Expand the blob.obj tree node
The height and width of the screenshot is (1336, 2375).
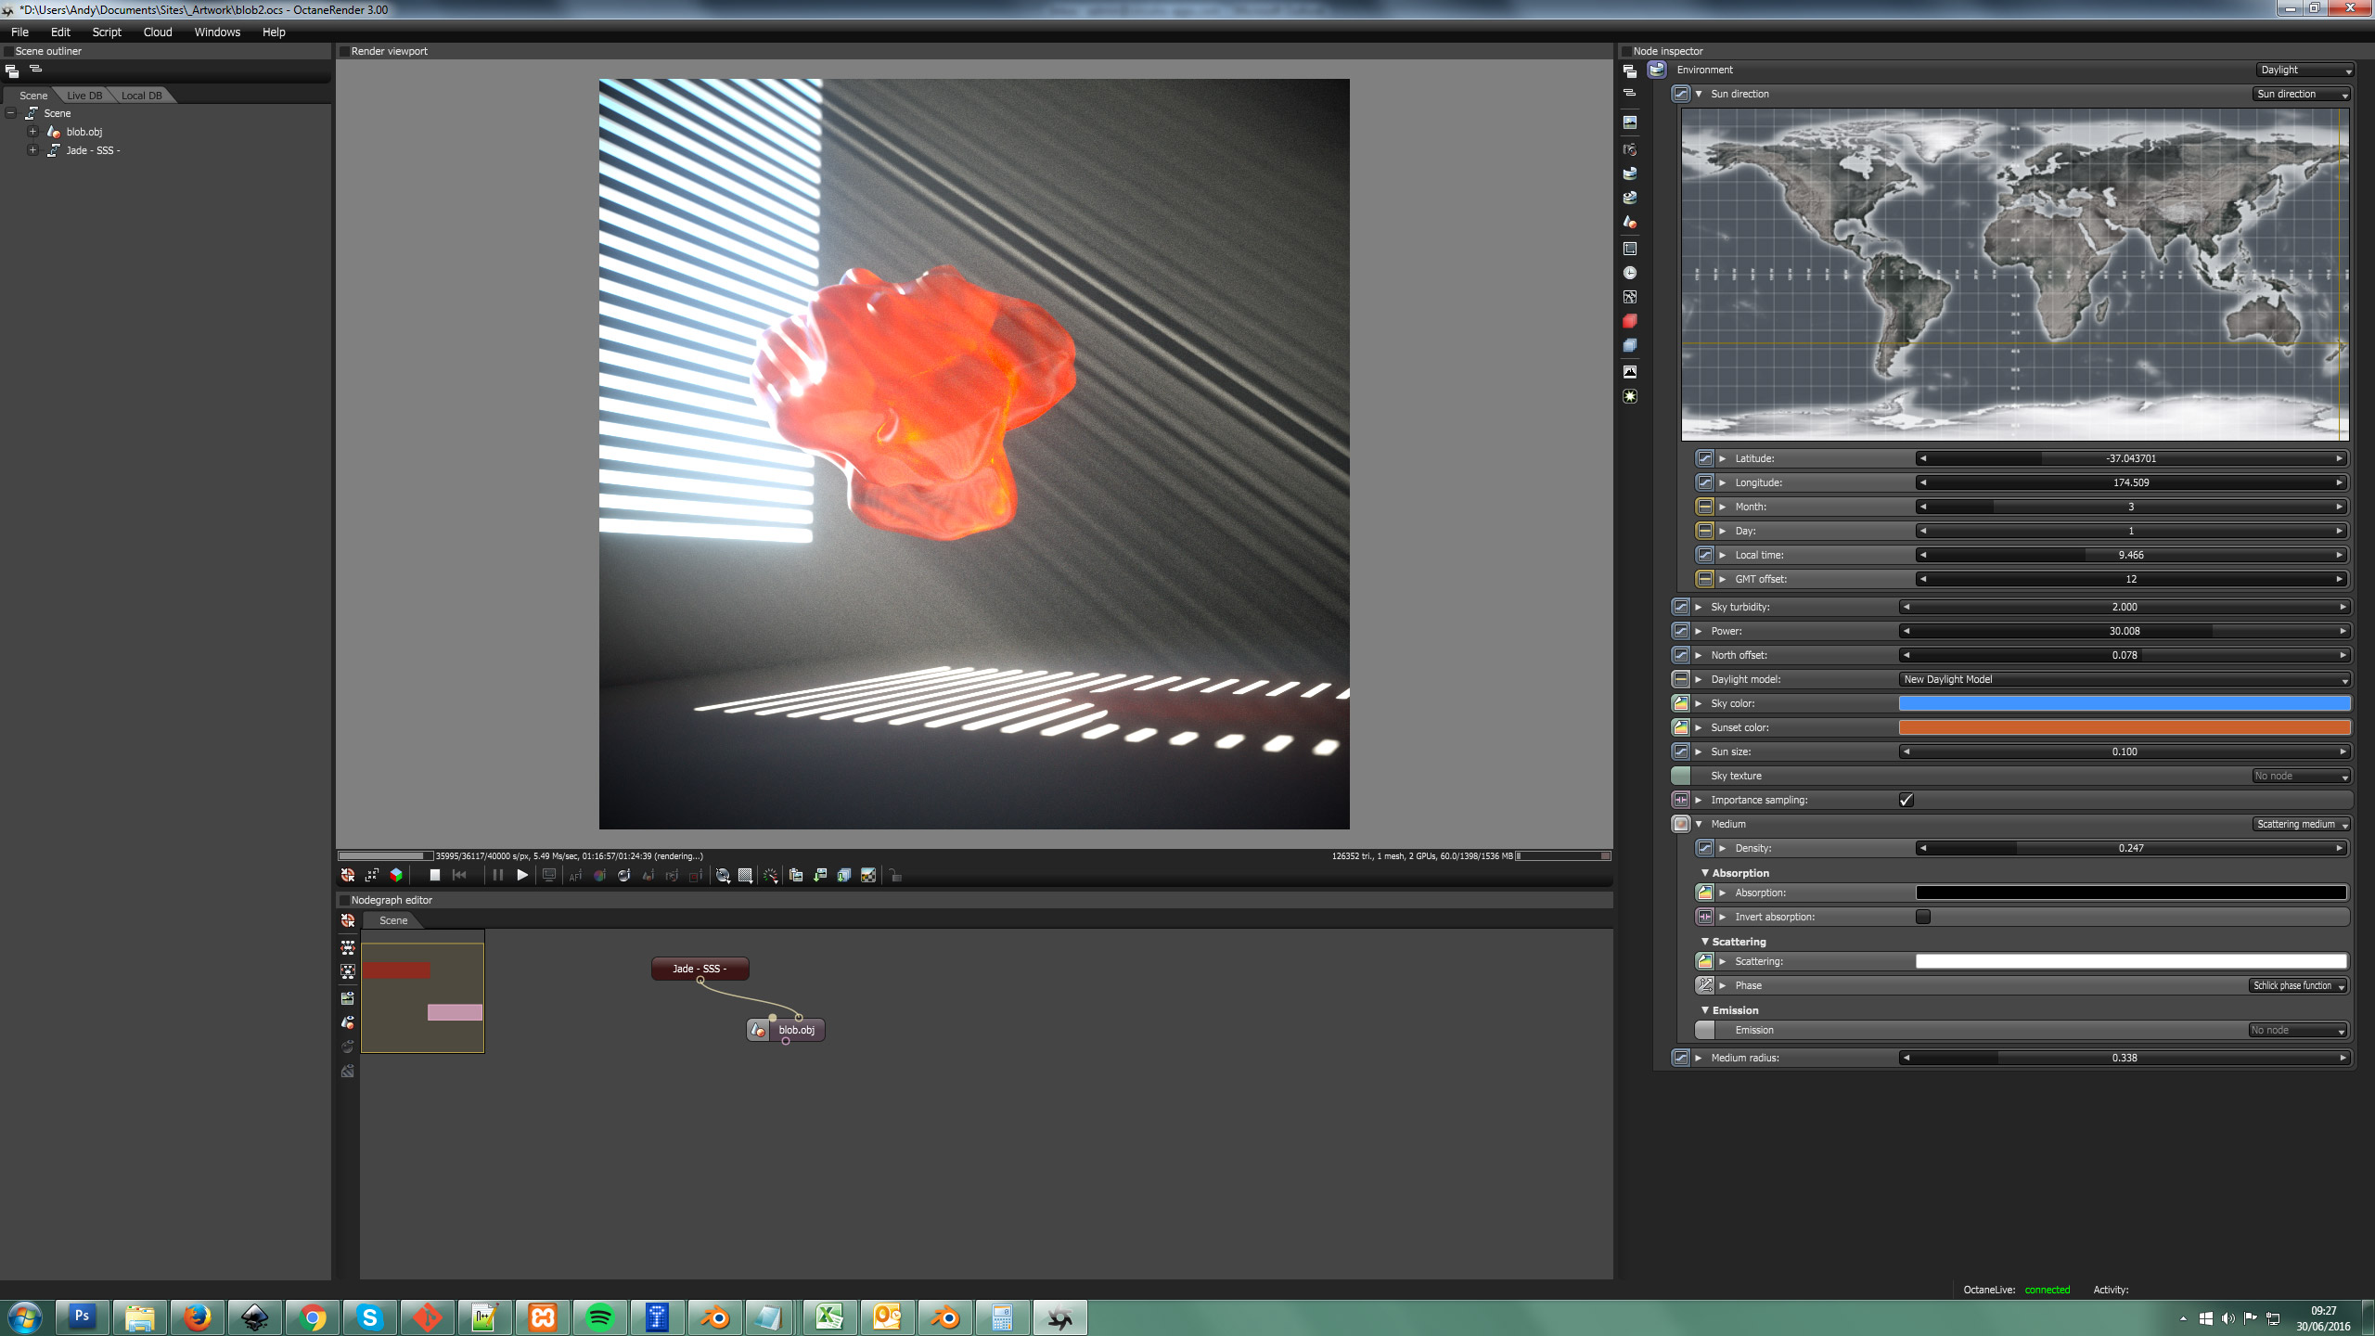coord(32,132)
